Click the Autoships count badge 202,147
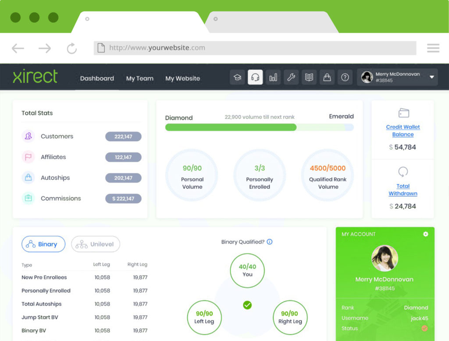Image resolution: width=449 pixels, height=341 pixels. pyautogui.click(x=123, y=178)
